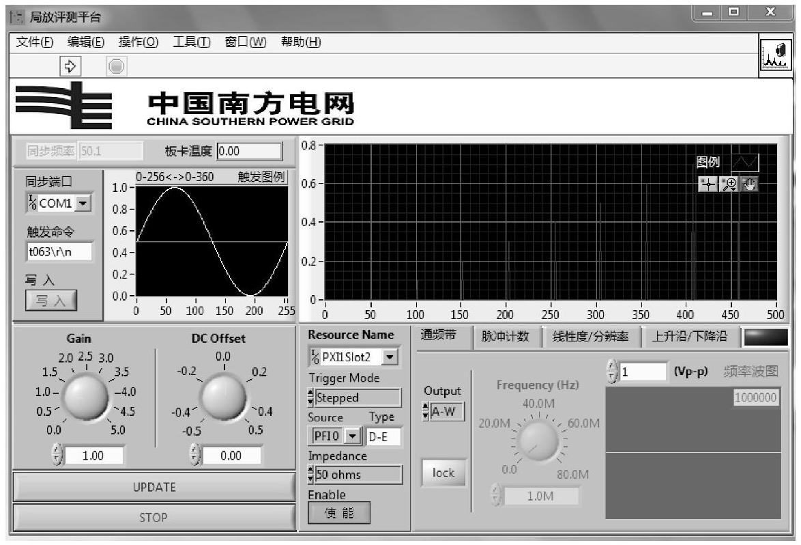Image resolution: width=801 pixels, height=545 pixels.
Task: Select the graph cursor crosshair tool
Action: click(x=708, y=184)
